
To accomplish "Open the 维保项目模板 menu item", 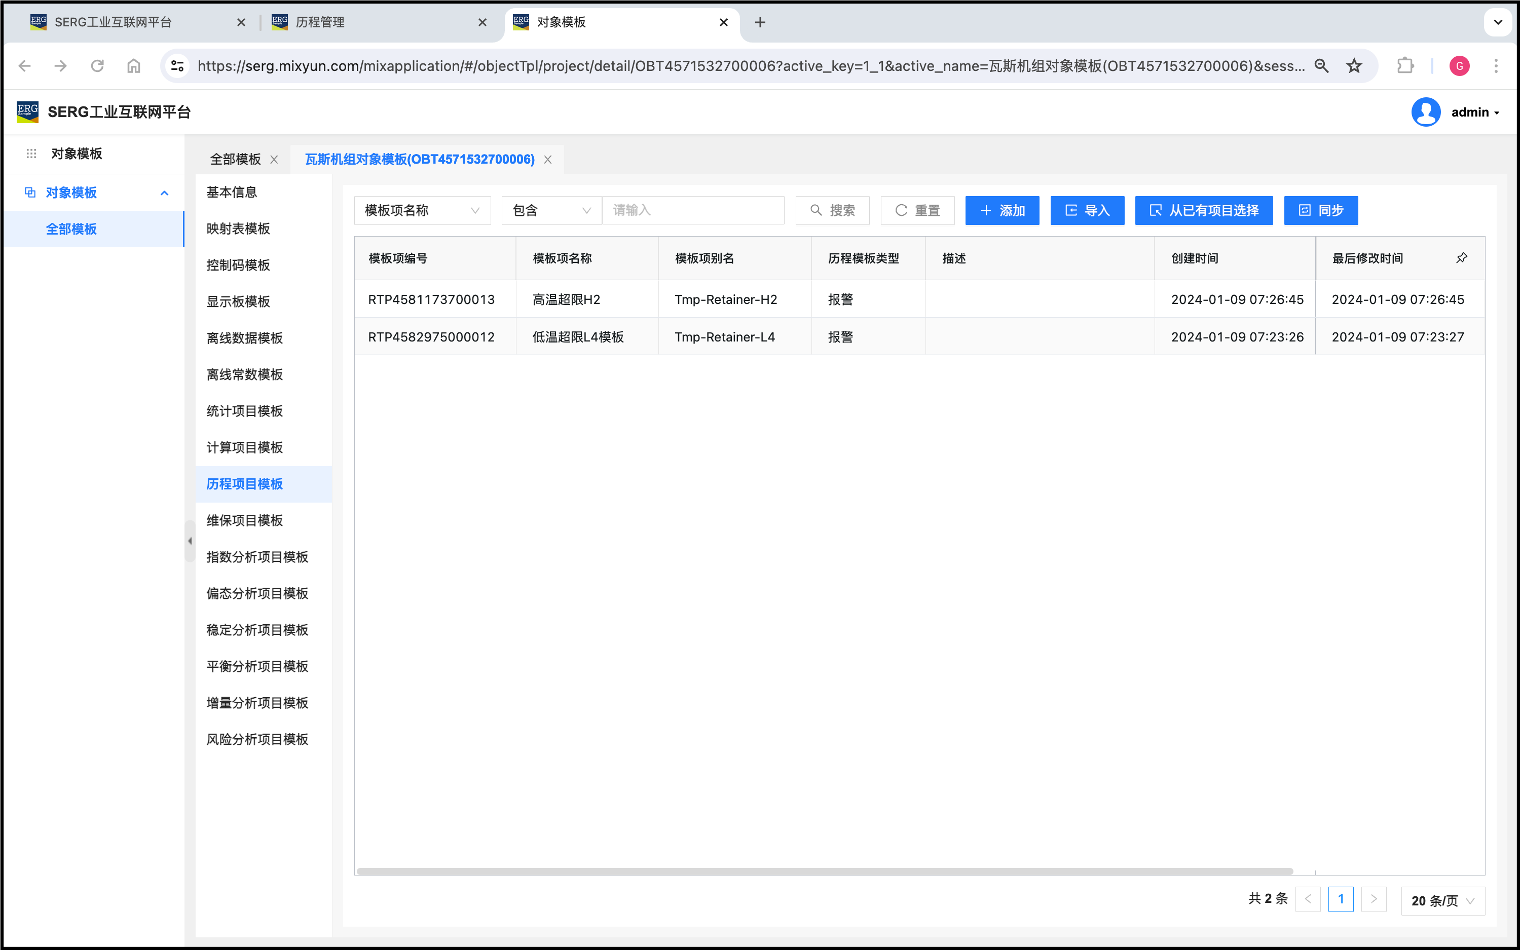I will (244, 520).
